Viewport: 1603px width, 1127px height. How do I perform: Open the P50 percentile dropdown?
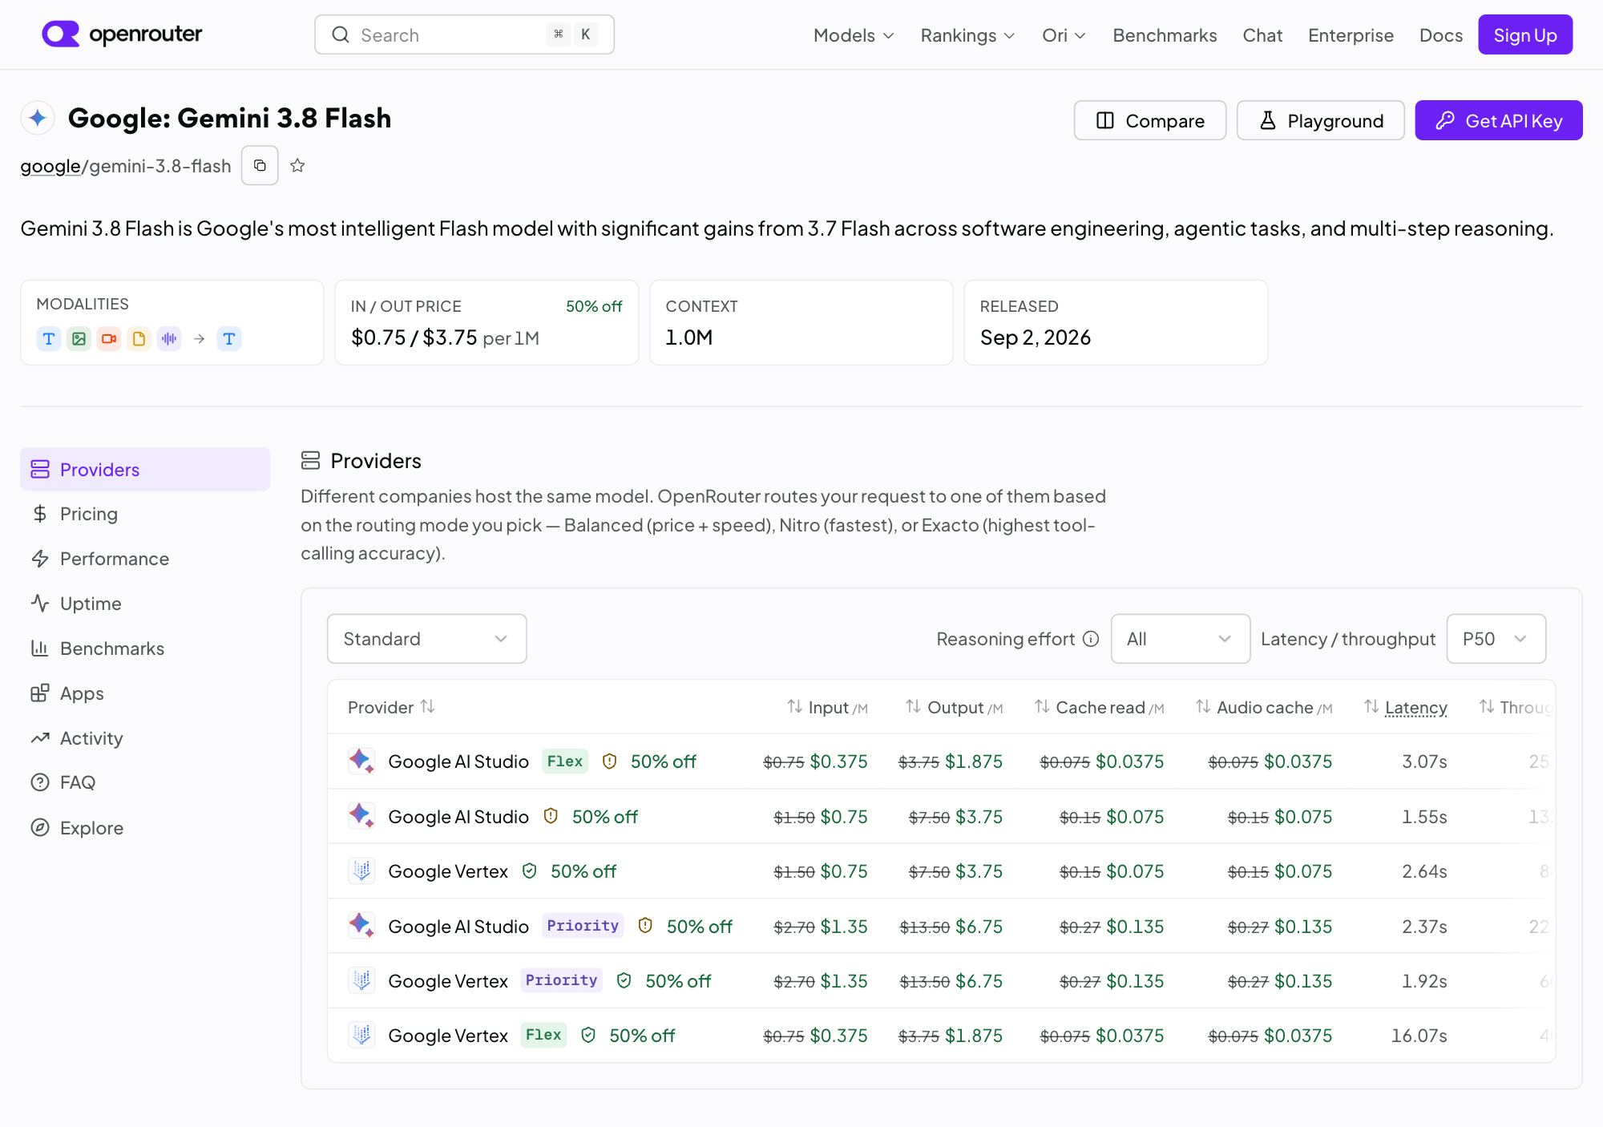(1496, 639)
